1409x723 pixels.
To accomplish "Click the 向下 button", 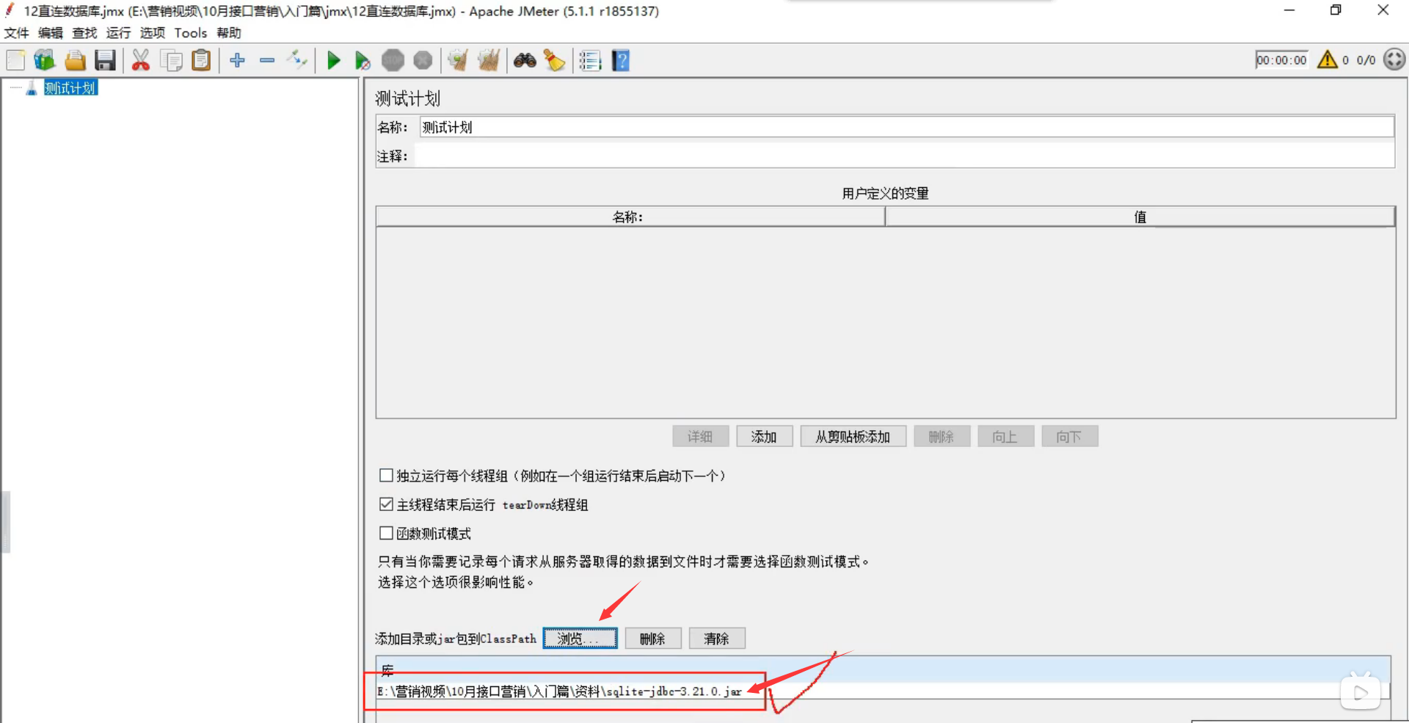I will [1069, 437].
